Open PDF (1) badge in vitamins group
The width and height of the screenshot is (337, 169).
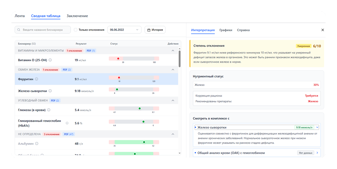tap(90, 51)
